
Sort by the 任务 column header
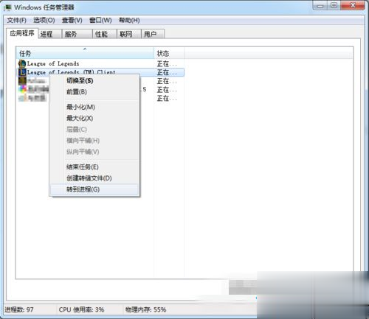[x=85, y=53]
